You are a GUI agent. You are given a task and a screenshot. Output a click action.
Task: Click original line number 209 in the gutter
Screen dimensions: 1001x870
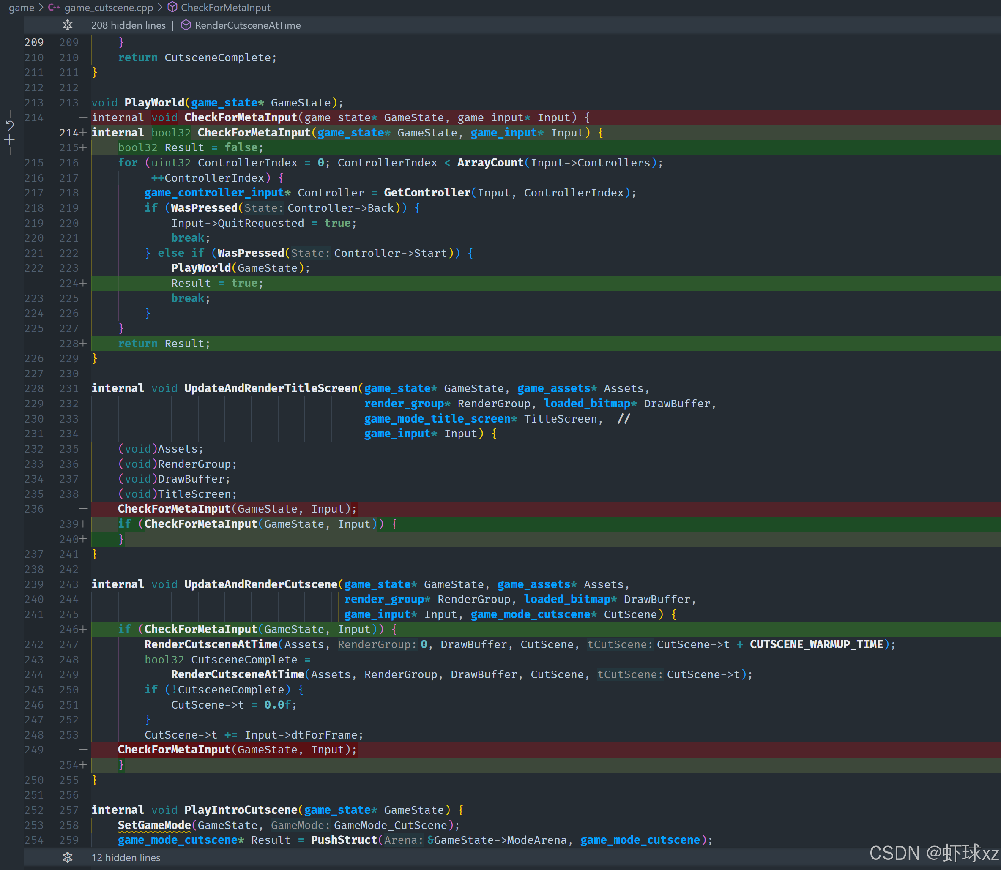point(34,42)
